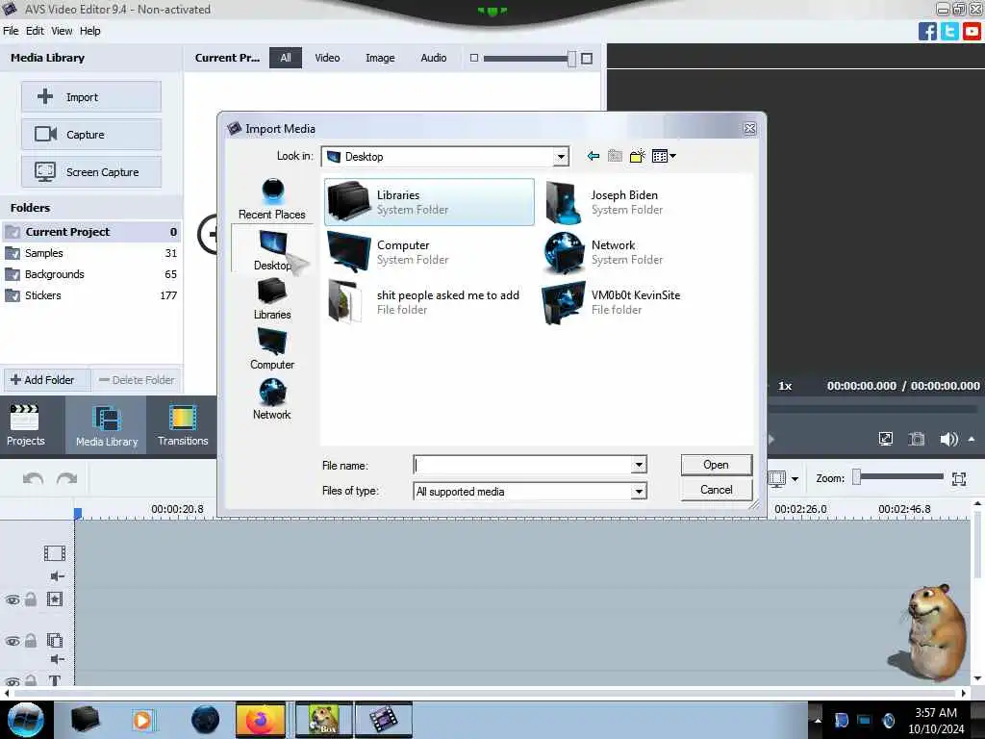The width and height of the screenshot is (985, 739).
Task: Go back using the arrow in Import Media
Action: click(x=593, y=156)
